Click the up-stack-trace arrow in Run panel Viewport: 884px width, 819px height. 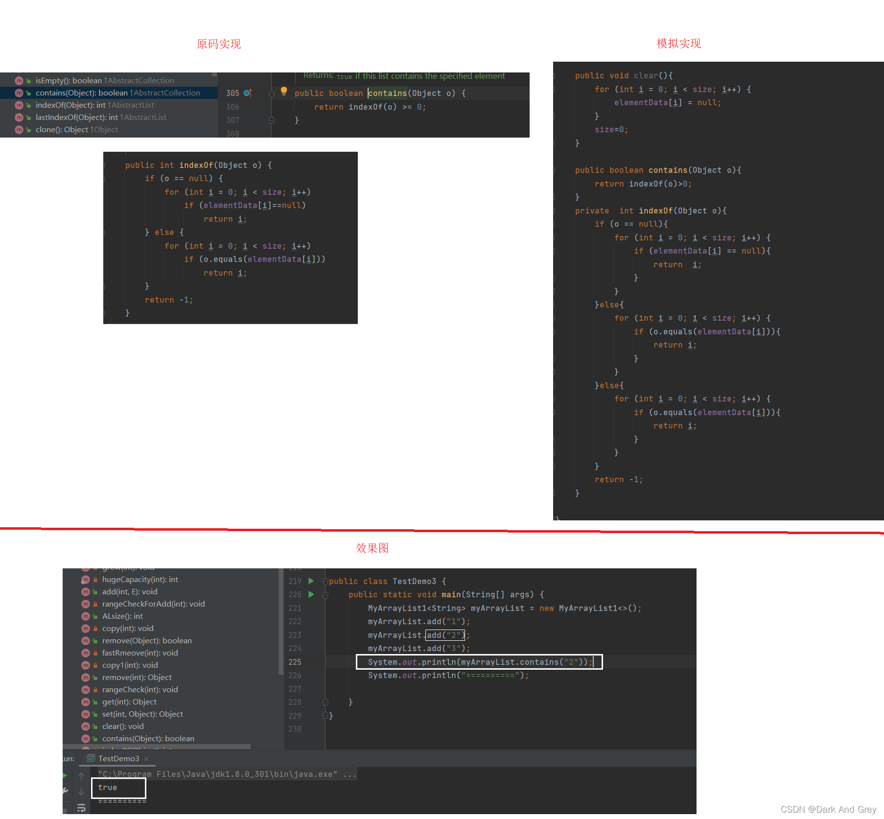[81, 775]
